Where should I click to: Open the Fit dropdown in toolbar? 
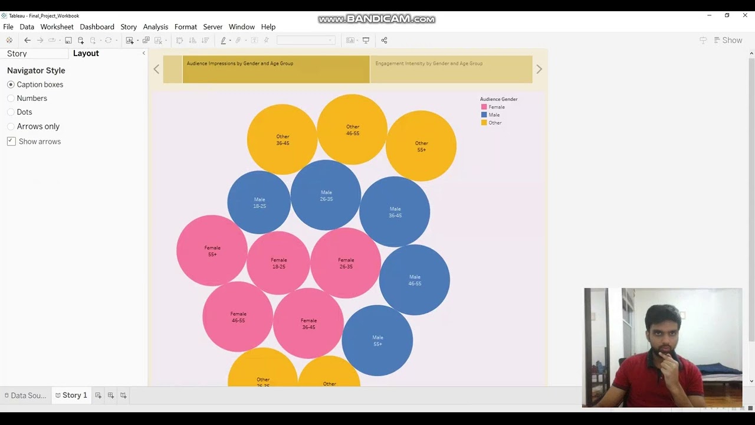[x=306, y=40]
